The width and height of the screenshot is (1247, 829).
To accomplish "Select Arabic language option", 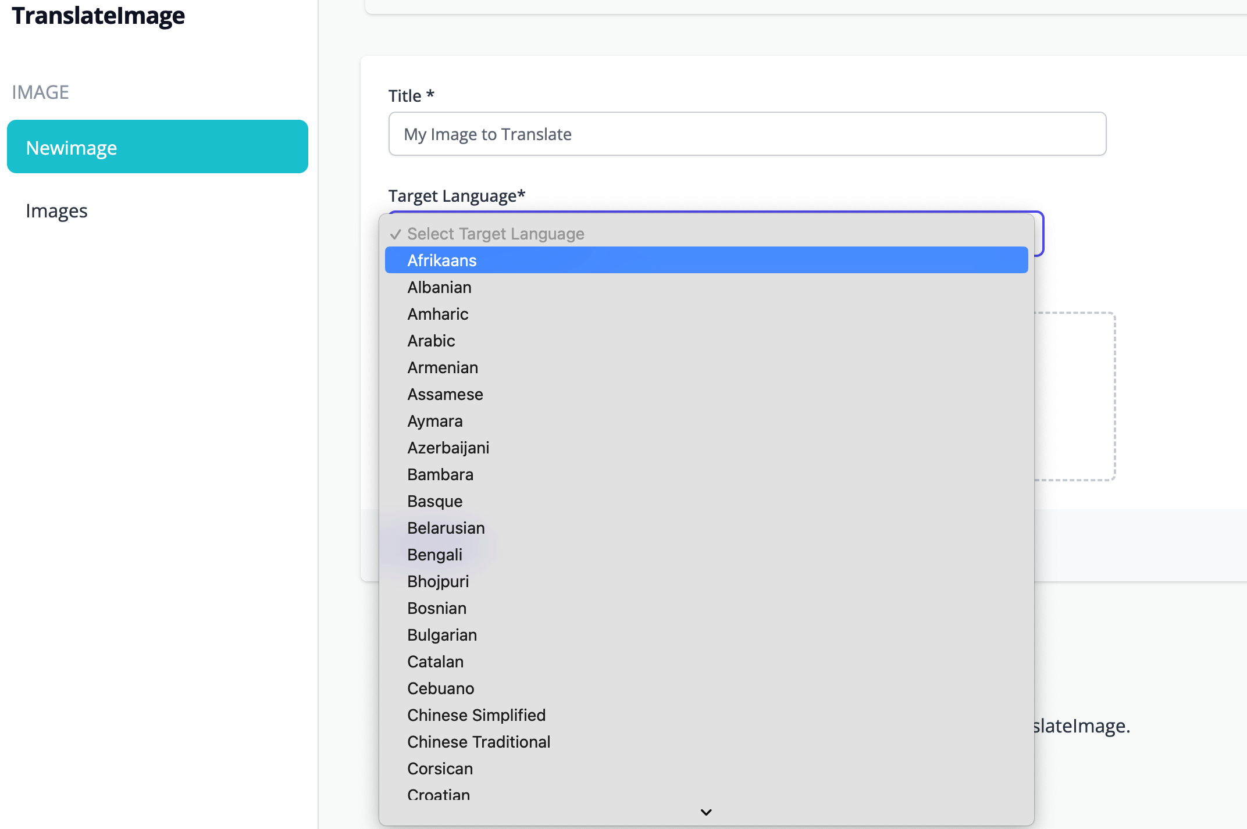I will pyautogui.click(x=431, y=341).
